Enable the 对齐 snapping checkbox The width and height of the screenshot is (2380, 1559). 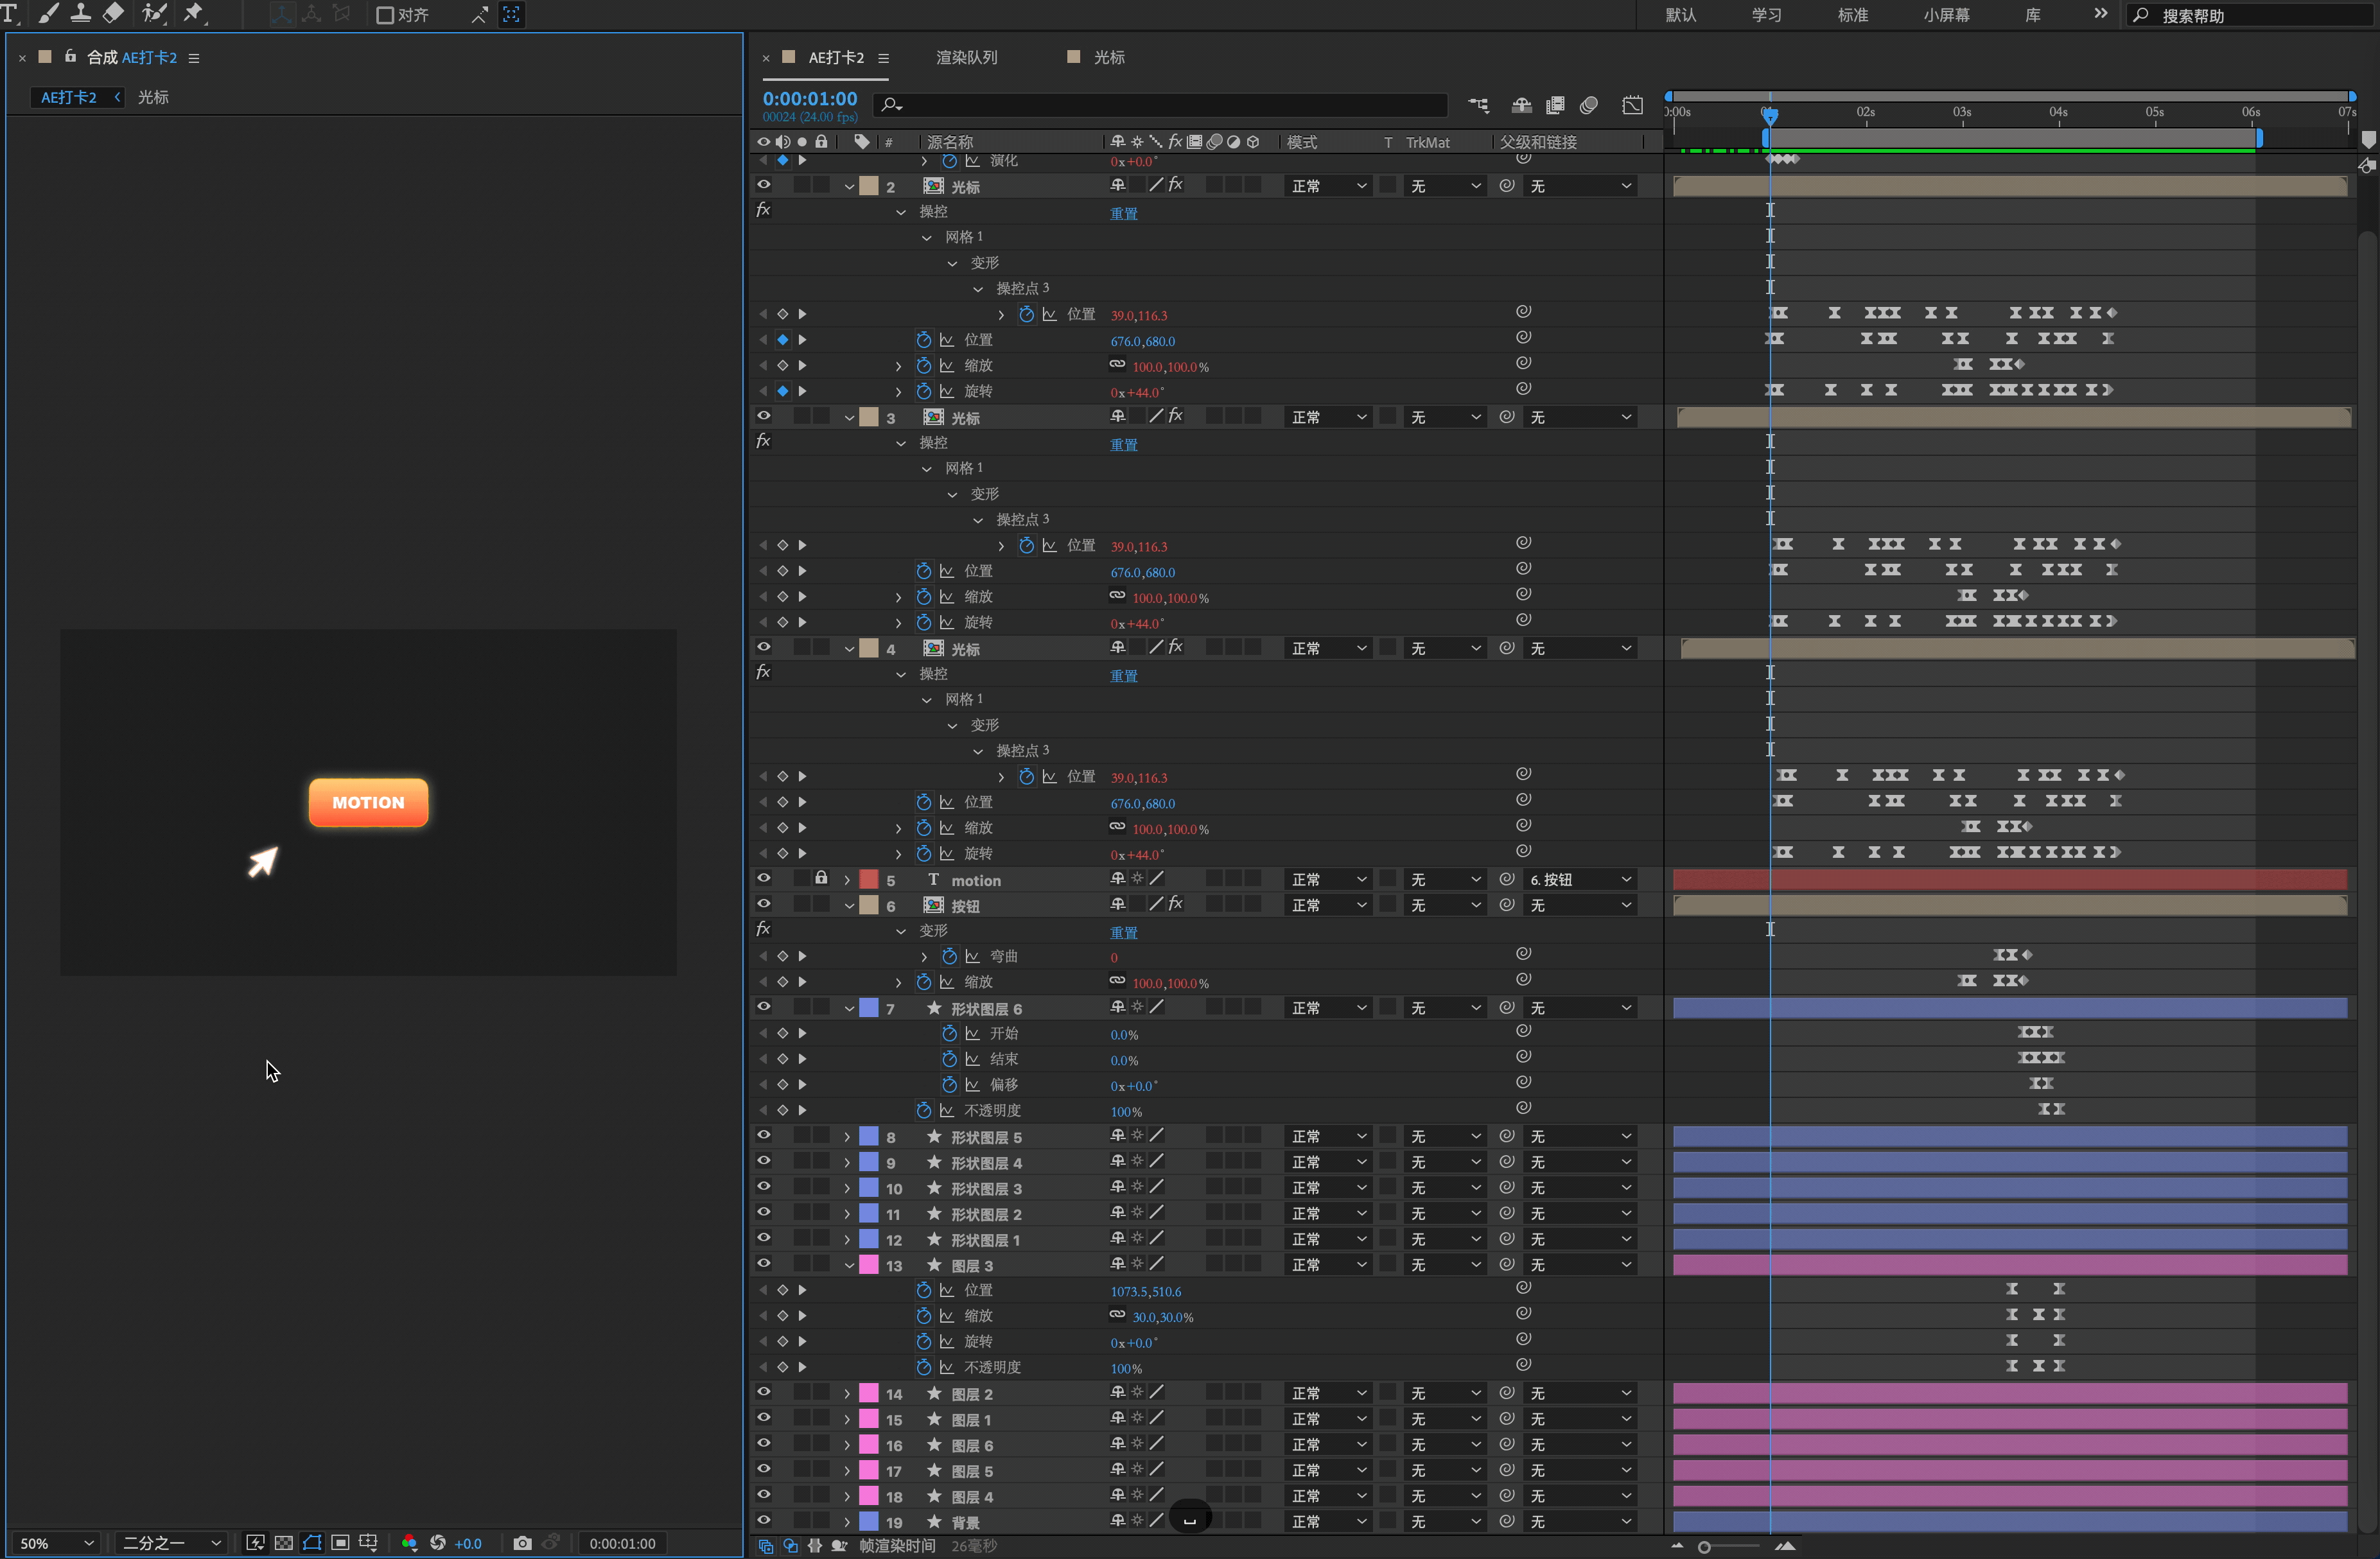385,15
